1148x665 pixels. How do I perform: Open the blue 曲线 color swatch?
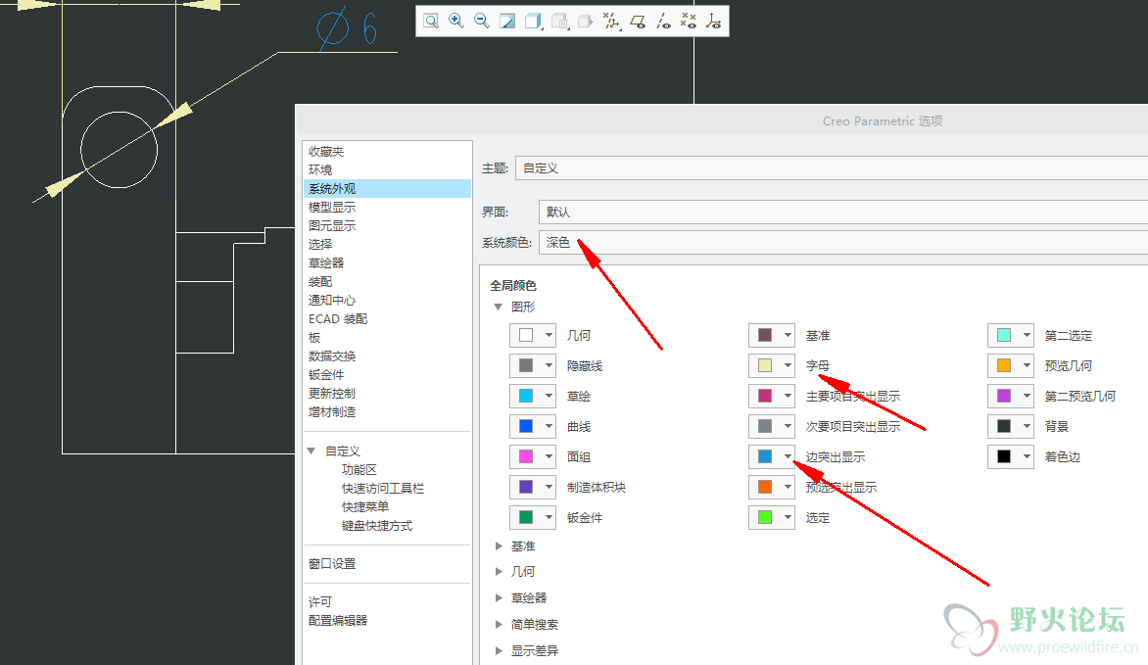point(532,426)
